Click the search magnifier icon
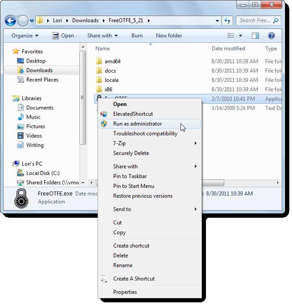This screenshot has width=292, height=305. tap(276, 20)
